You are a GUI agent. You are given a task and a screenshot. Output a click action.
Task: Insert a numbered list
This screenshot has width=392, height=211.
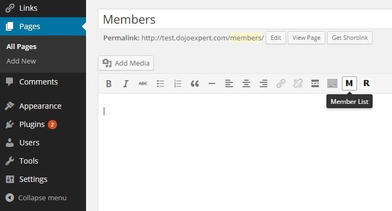point(177,83)
